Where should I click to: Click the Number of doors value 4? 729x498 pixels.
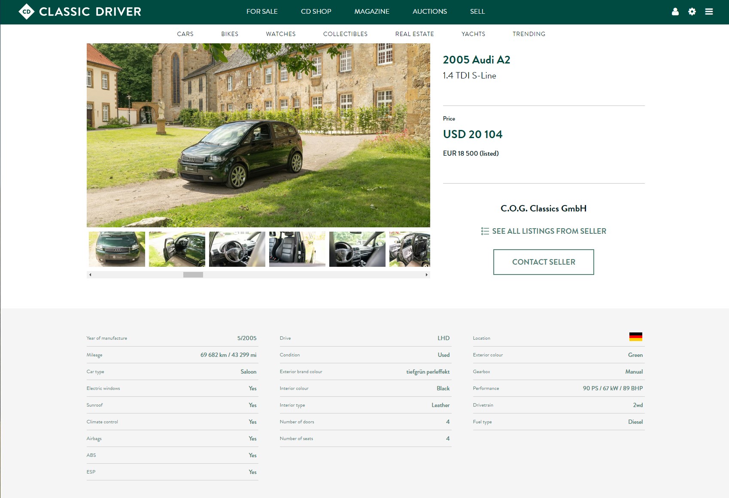tap(448, 422)
